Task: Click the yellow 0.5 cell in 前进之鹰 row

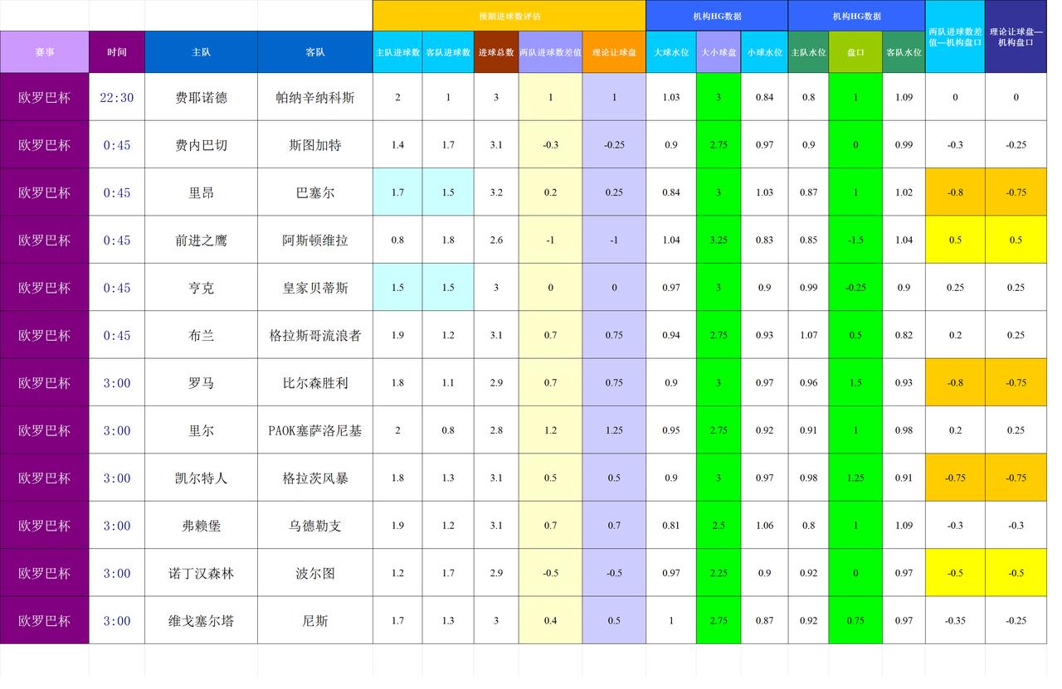Action: pos(955,240)
